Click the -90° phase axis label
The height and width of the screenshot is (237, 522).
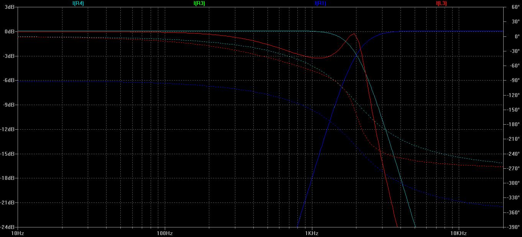(515, 81)
